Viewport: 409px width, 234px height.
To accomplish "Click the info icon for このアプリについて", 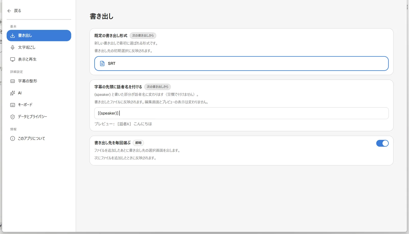I will pyautogui.click(x=13, y=139).
